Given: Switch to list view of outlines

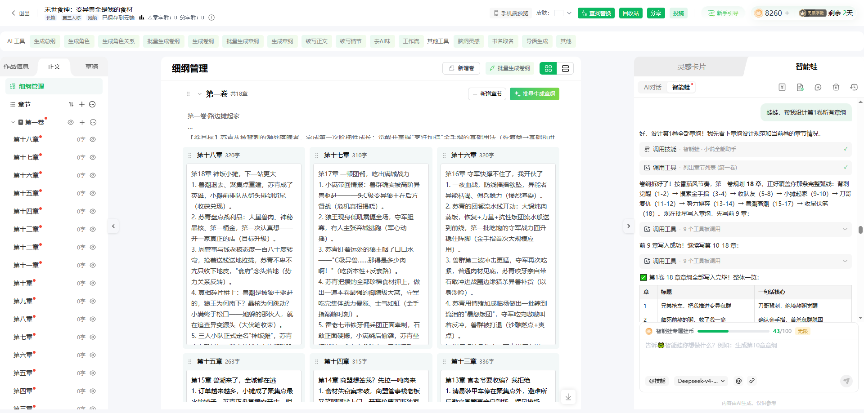Looking at the screenshot, I should click(565, 68).
